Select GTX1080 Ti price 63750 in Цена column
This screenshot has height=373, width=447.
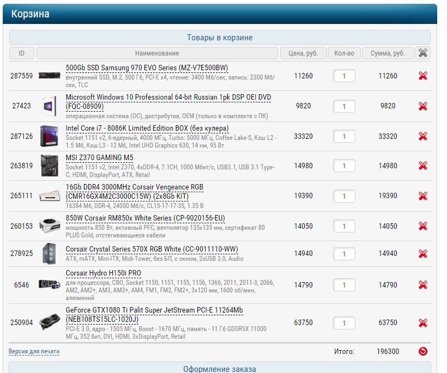coord(303,322)
